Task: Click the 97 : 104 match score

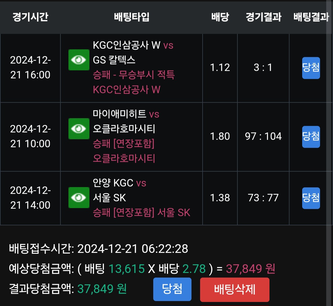Action: coord(263,136)
